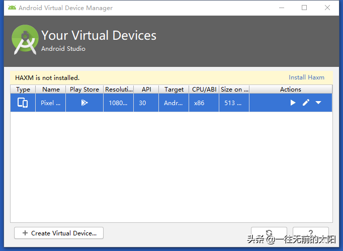The image size is (343, 251).
Task: Sort by the Type column header
Action: pos(23,89)
